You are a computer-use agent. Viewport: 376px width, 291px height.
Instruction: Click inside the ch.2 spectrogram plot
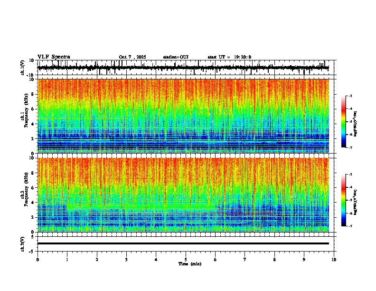click(183, 195)
